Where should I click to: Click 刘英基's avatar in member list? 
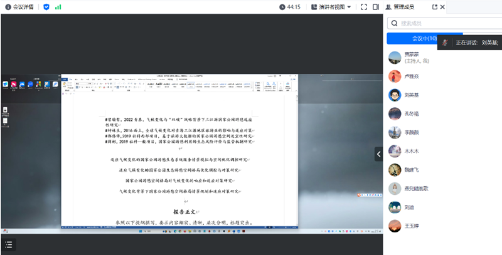[395, 95]
